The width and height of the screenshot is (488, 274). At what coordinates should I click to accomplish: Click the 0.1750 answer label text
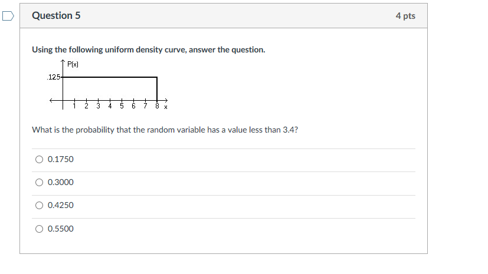(x=61, y=159)
